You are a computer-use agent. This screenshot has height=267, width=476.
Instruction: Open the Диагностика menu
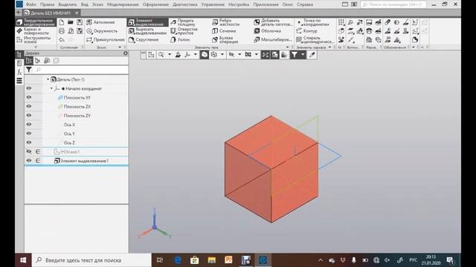185,4
